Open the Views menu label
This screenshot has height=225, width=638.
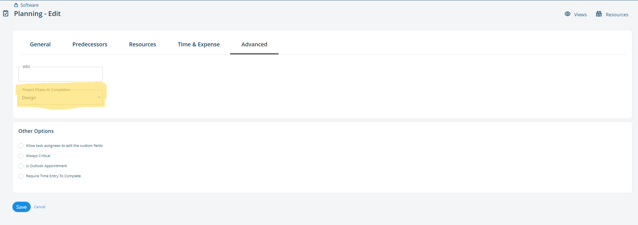580,15
